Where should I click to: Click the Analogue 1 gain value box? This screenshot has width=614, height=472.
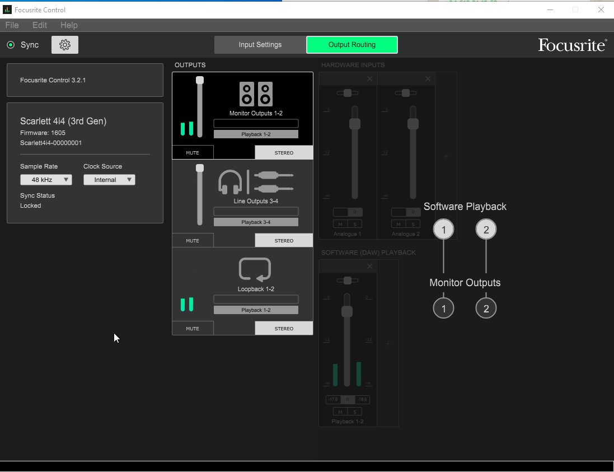coord(355,212)
